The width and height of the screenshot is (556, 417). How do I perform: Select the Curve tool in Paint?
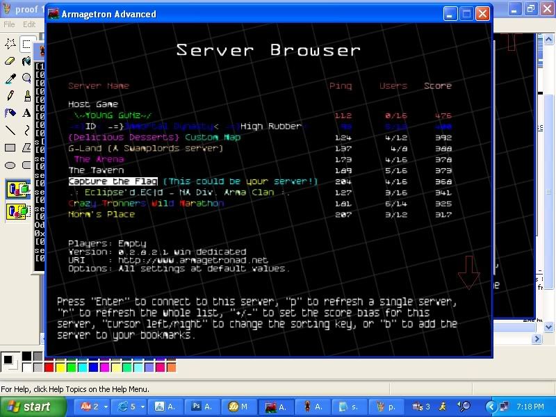(x=27, y=130)
